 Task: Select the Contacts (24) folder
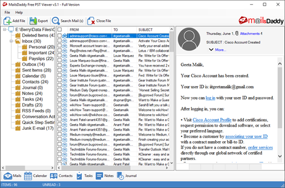[x=35, y=82]
